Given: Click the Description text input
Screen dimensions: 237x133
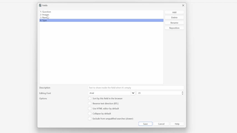Looking at the screenshot, I should point(136,88).
